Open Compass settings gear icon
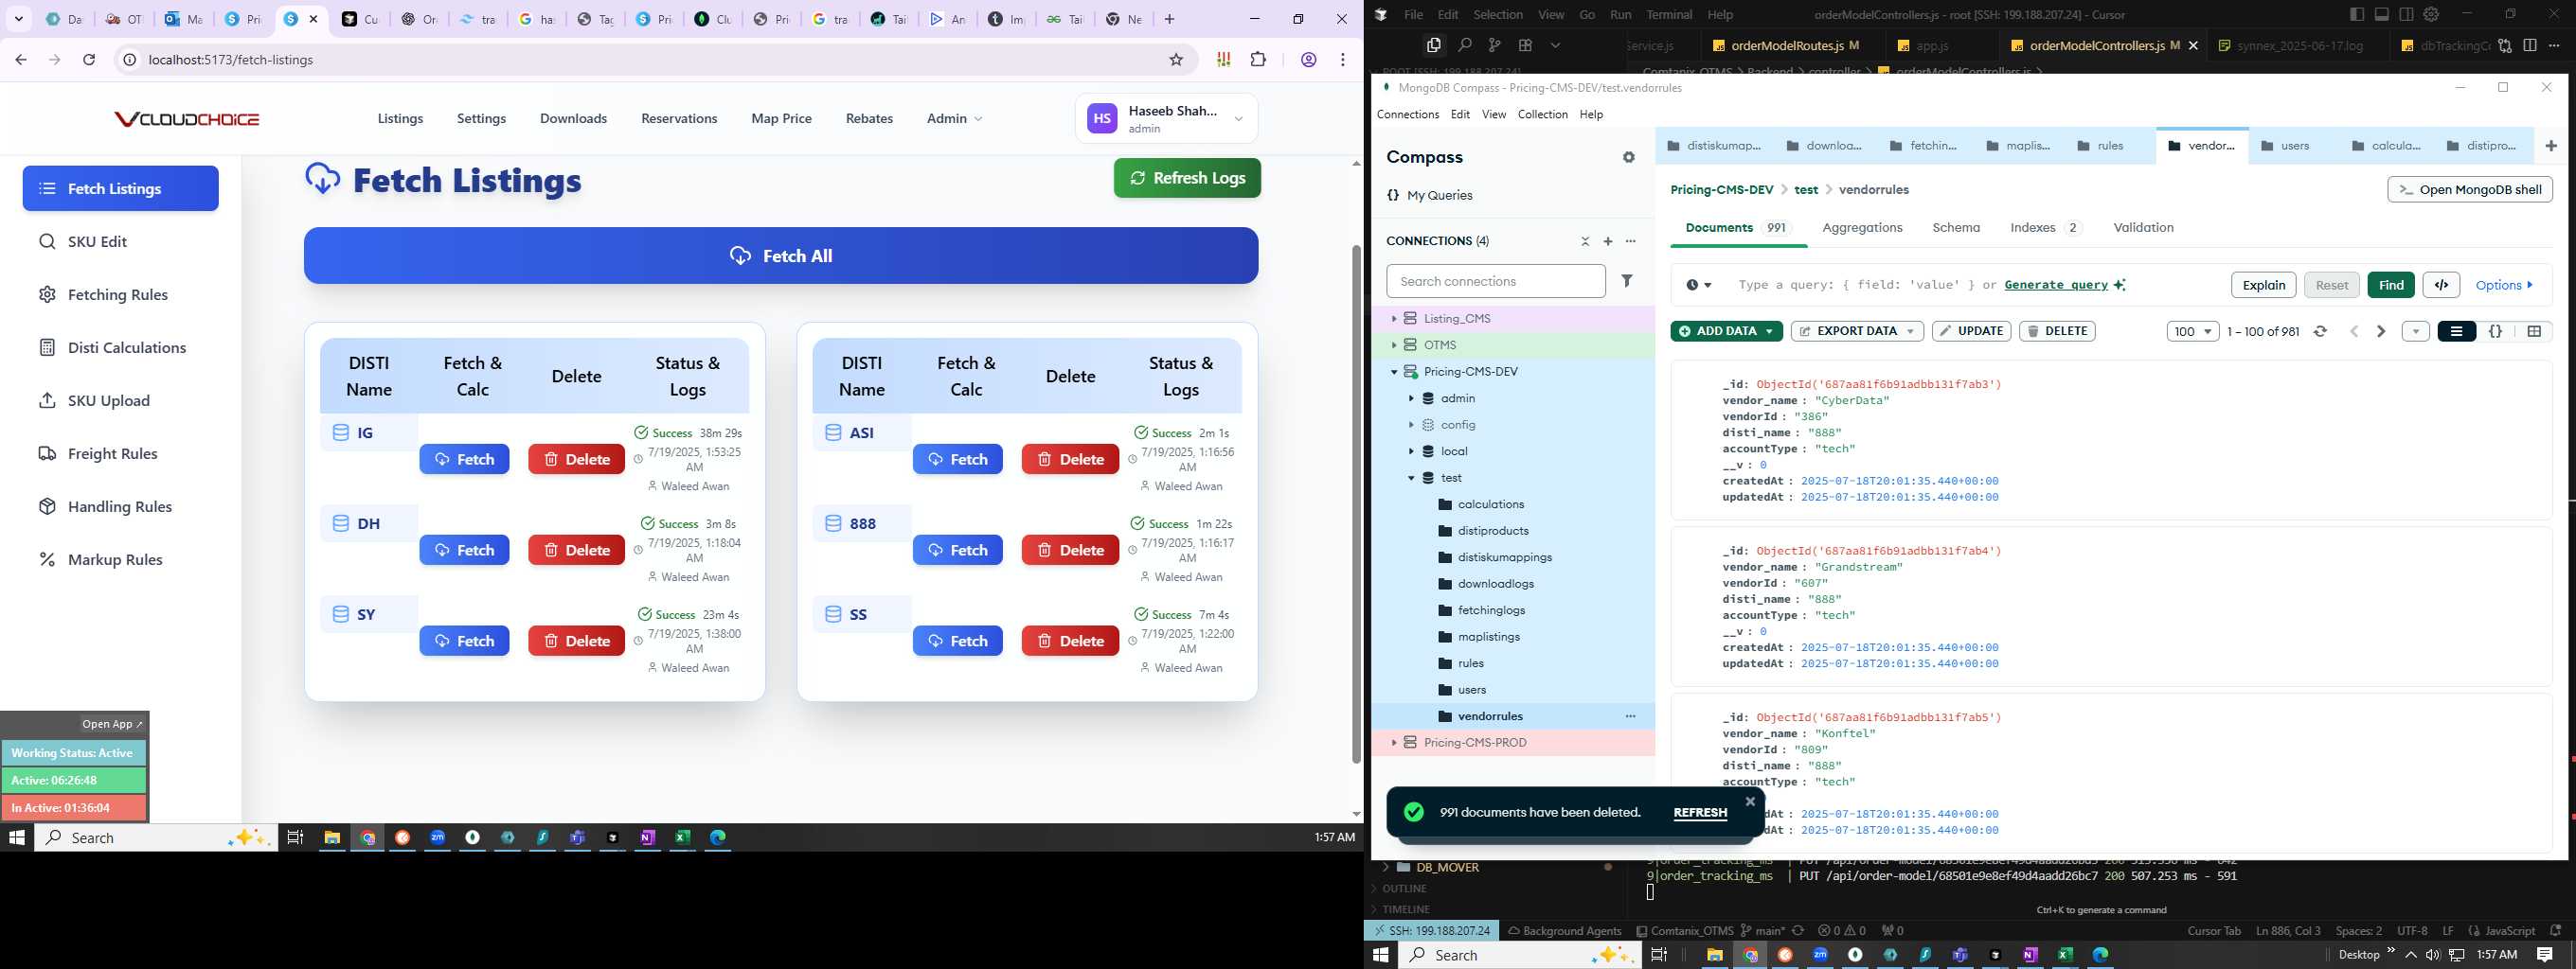The height and width of the screenshot is (969, 2576). tap(1629, 158)
